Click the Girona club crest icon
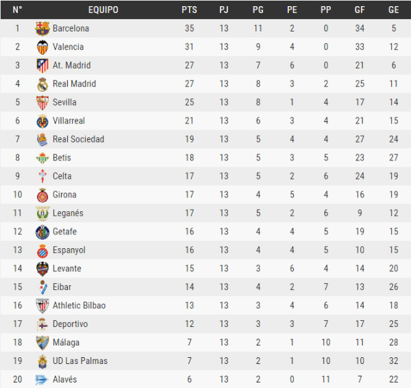 (42, 195)
